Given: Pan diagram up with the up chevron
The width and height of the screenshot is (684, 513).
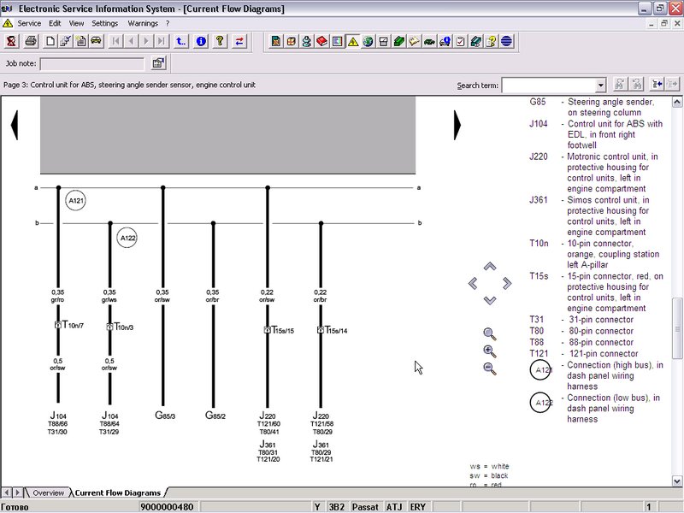Looking at the screenshot, I should pyautogui.click(x=490, y=266).
